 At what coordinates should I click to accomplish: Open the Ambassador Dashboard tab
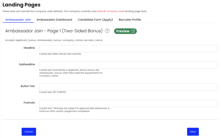(54, 20)
